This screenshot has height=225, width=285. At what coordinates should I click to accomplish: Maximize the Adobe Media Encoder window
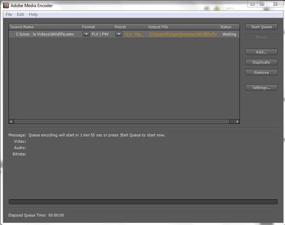pos(262,4)
